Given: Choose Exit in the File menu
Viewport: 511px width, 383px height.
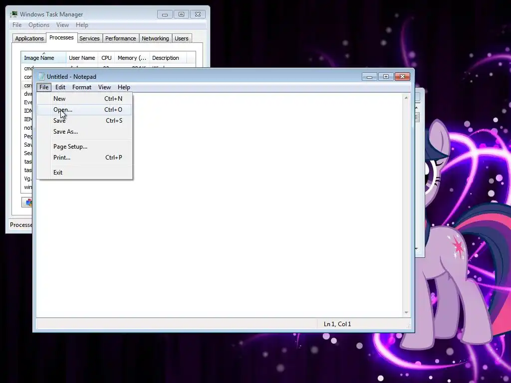Looking at the screenshot, I should (x=84, y=173).
